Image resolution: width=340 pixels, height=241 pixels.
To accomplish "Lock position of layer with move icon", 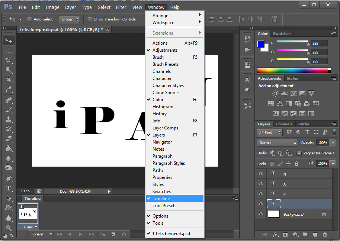I will tap(288, 164).
